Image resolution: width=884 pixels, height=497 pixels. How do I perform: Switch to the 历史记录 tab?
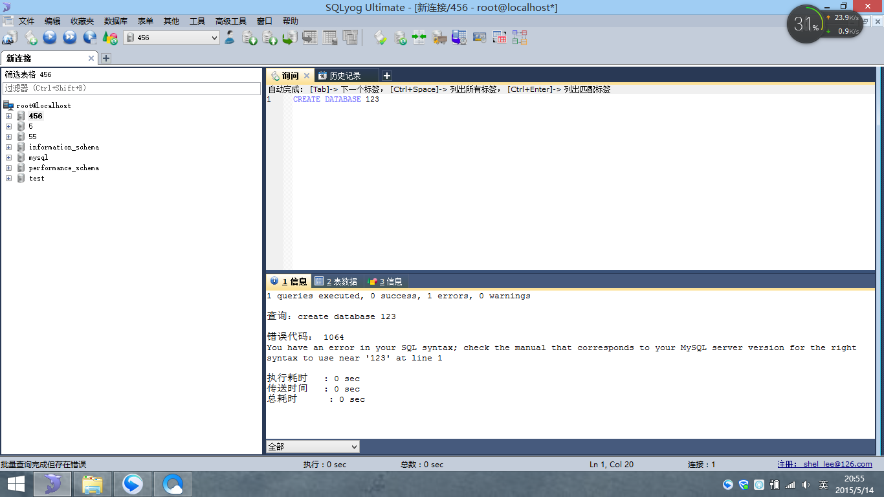pyautogui.click(x=346, y=76)
